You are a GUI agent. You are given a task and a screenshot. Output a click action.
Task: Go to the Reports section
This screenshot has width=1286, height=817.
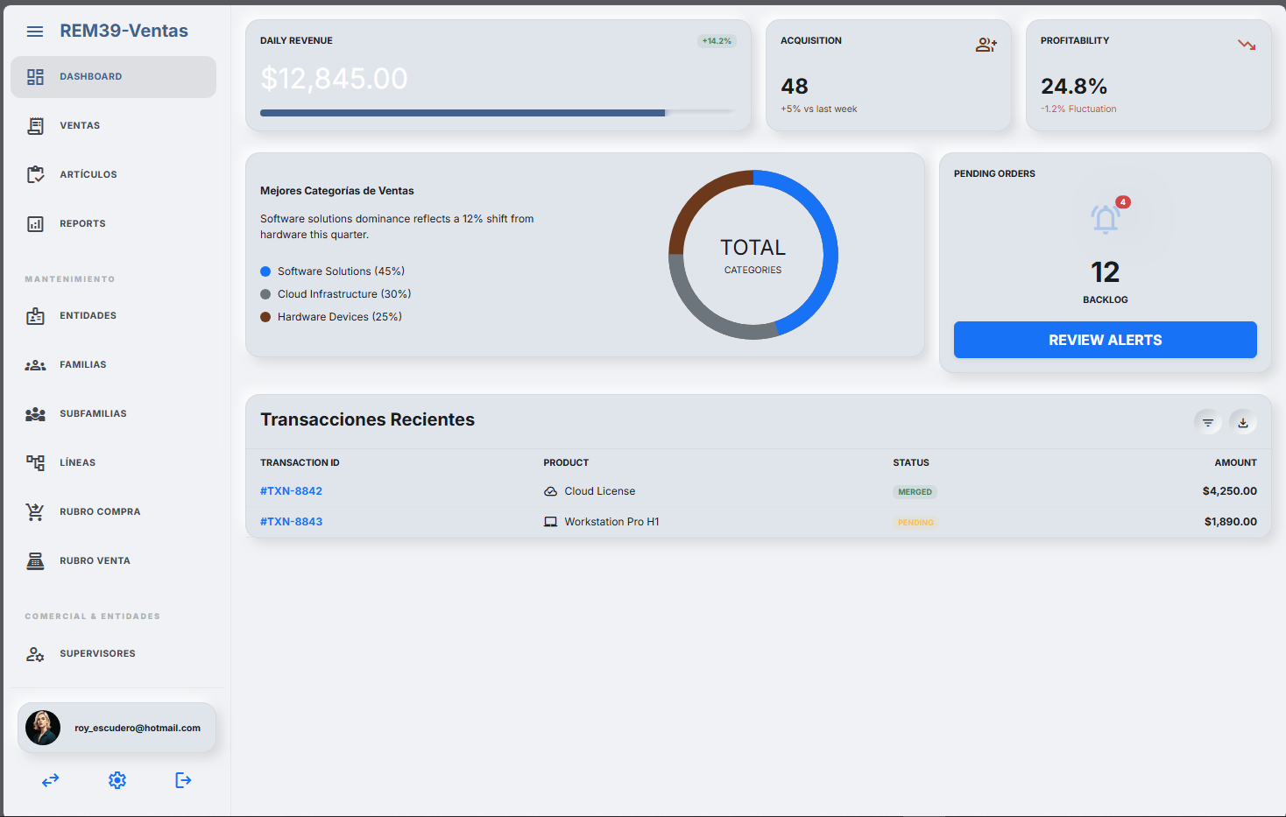click(x=114, y=224)
